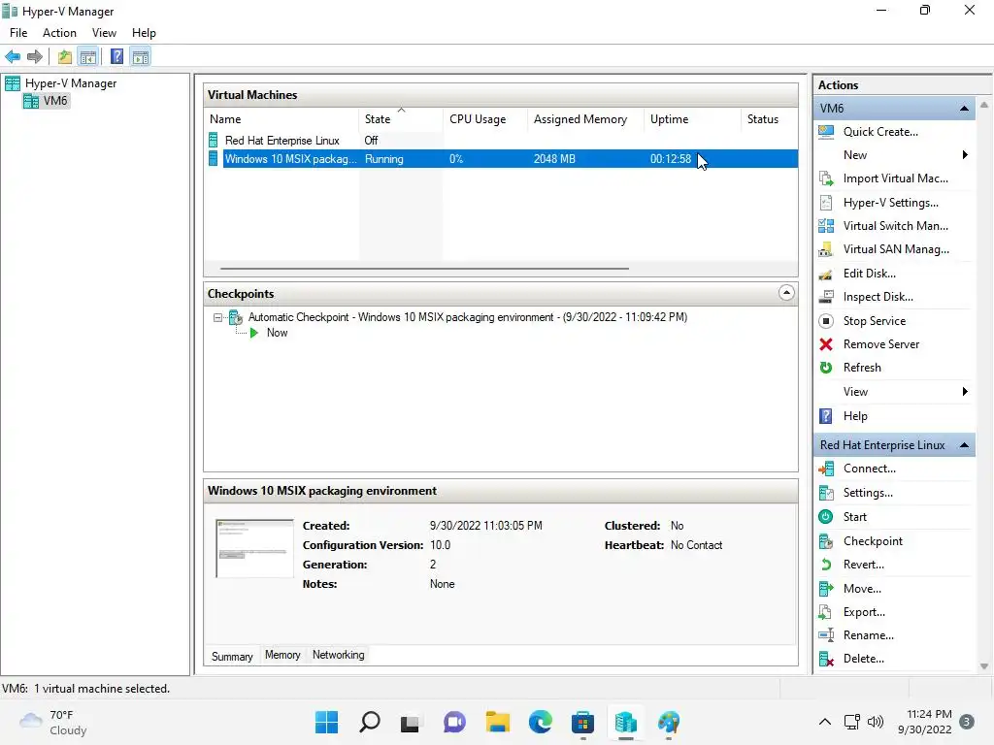Sort by the Uptime column header
Image resolution: width=994 pixels, height=745 pixels.
tap(692, 119)
